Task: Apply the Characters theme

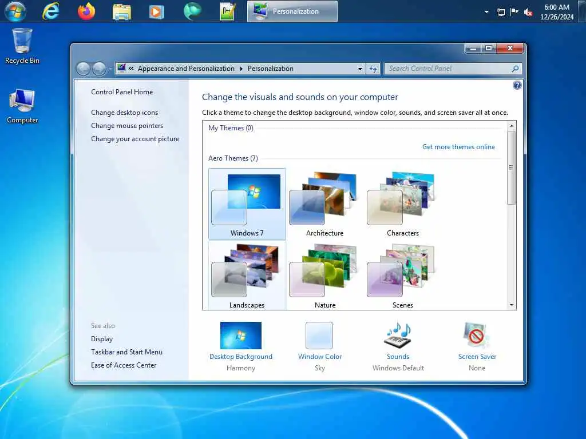Action: [403, 204]
